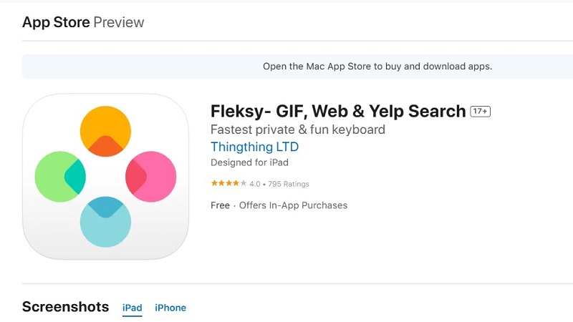Open the Thingthing LTD developer link
The height and width of the screenshot is (322, 573).
click(254, 147)
